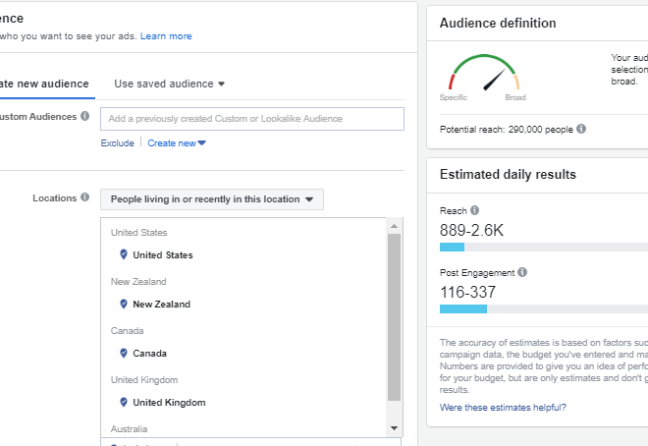Open the Use saved audience dropdown
The width and height of the screenshot is (648, 446).
click(x=170, y=84)
